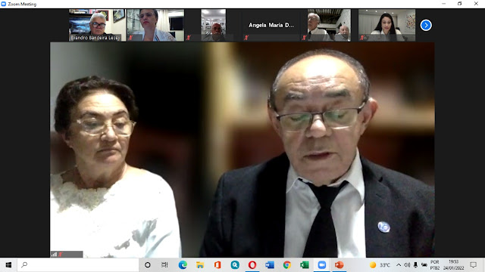Open volume control in system tray
485x272 pixels.
(x=407, y=265)
